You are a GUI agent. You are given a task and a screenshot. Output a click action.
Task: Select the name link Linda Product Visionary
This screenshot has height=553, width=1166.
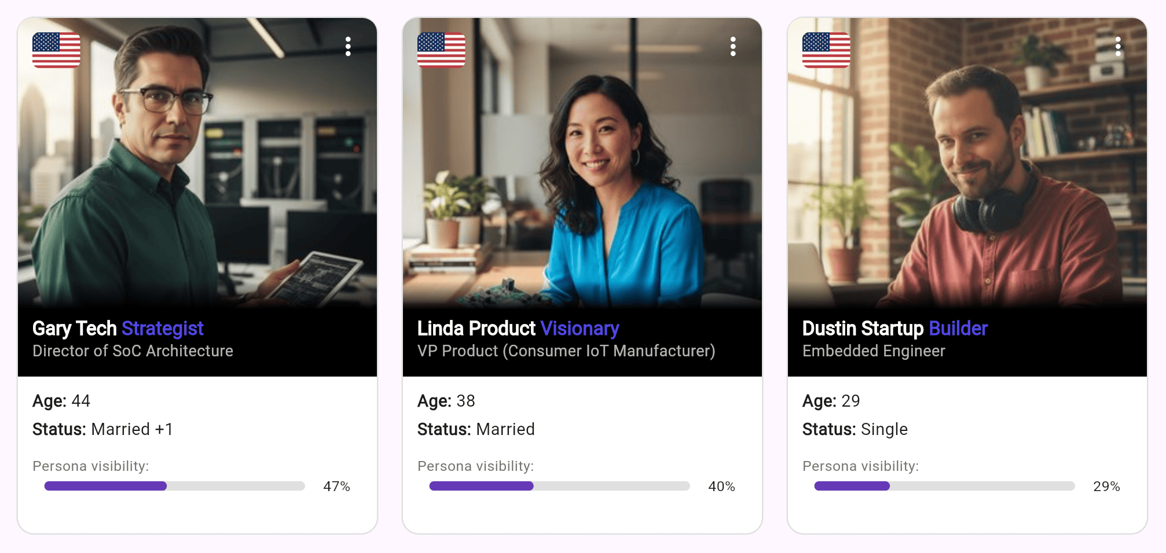click(x=518, y=329)
